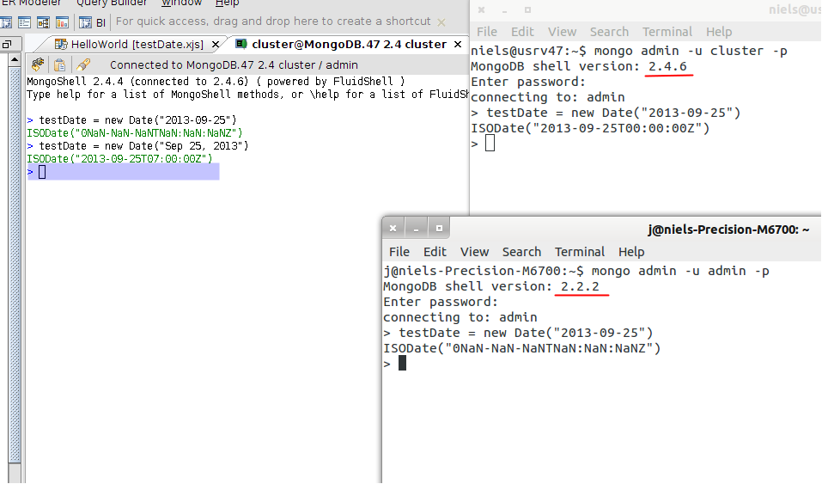Close the niels-Precision-M6700 terminal window

[x=393, y=229]
